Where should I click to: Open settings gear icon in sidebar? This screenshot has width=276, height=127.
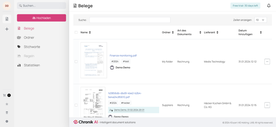pos(7,121)
